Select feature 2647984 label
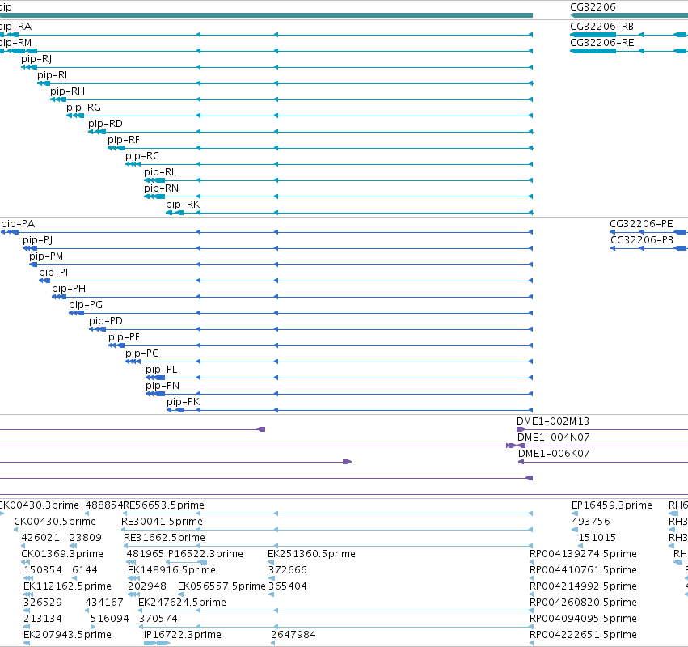 pyautogui.click(x=293, y=635)
